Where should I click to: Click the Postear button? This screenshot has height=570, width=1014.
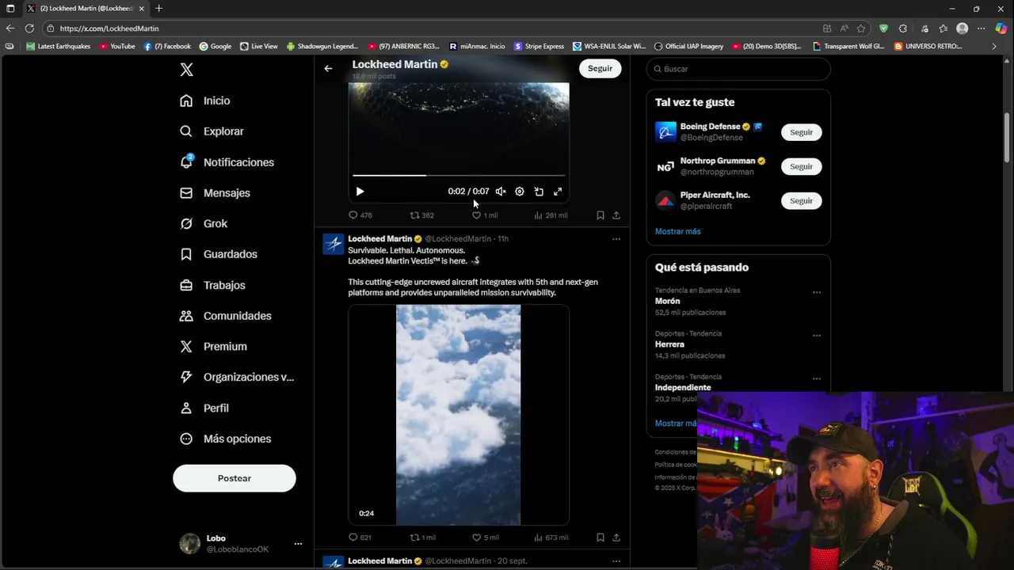coord(234,478)
